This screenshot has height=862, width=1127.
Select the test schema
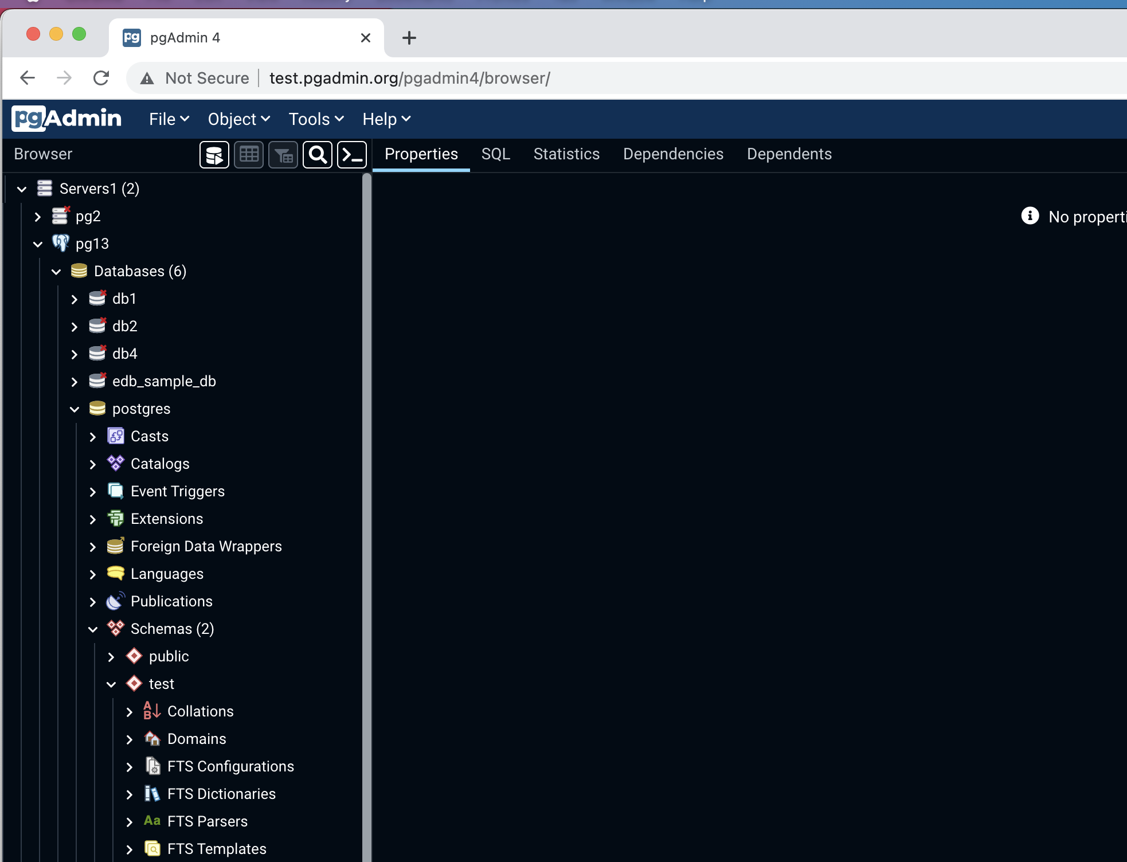[x=161, y=683]
